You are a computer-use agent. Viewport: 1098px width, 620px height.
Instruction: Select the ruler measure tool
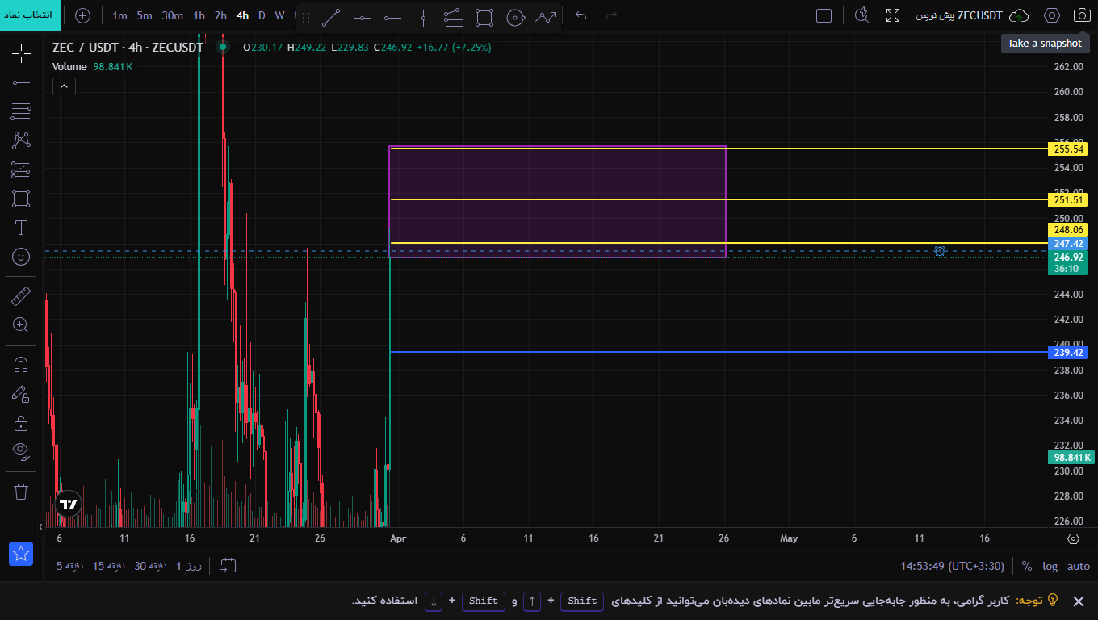21,296
